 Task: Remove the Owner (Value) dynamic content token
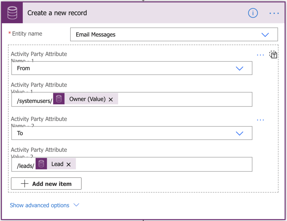[x=111, y=99]
